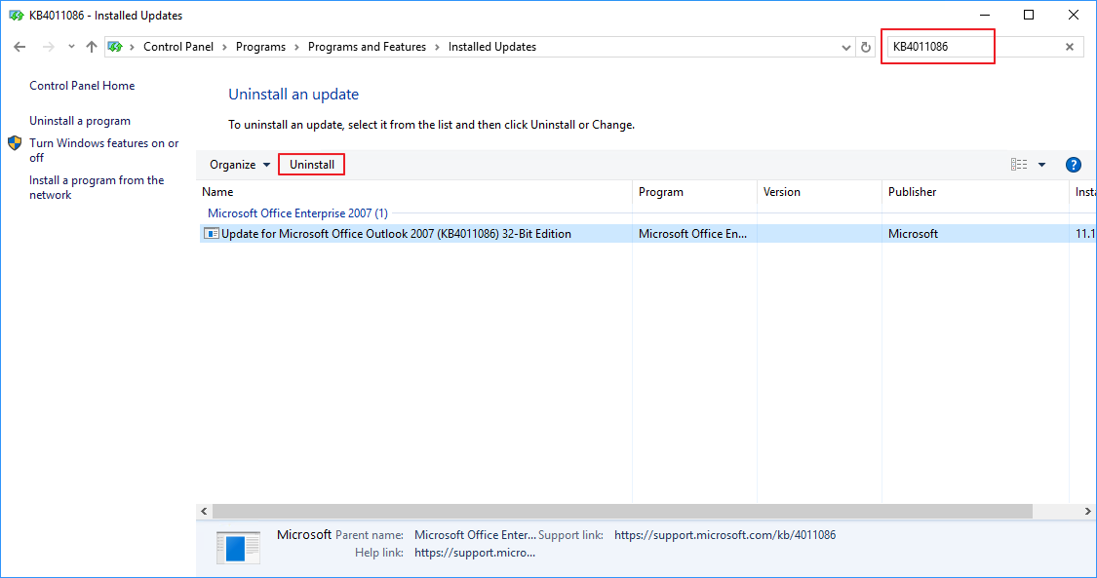The image size is (1097, 578).
Task: Click the Forward navigation arrow
Action: [x=49, y=47]
